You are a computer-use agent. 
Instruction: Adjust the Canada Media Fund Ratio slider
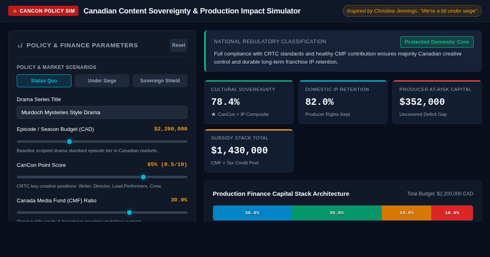[x=102, y=213]
